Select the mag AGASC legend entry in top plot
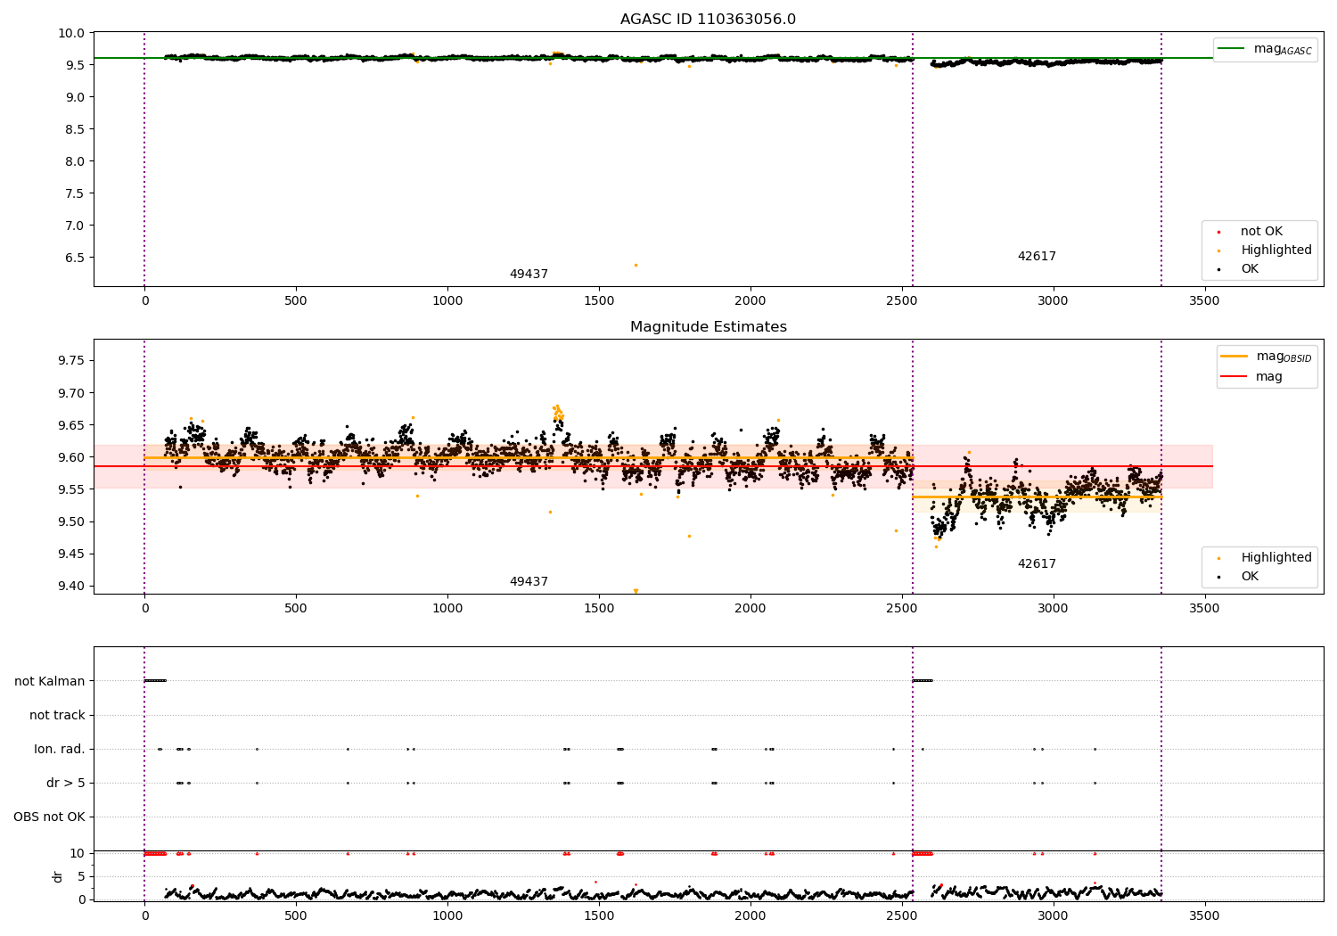 pyautogui.click(x=1265, y=49)
